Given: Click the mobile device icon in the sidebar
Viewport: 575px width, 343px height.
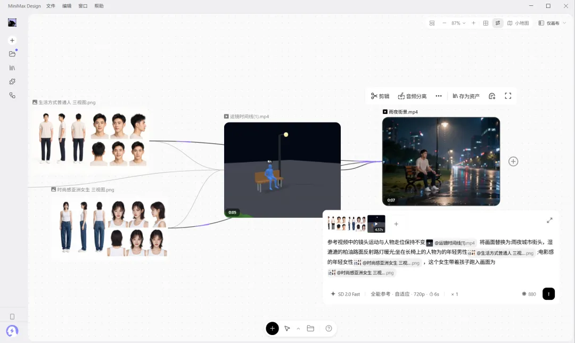Looking at the screenshot, I should [12, 316].
